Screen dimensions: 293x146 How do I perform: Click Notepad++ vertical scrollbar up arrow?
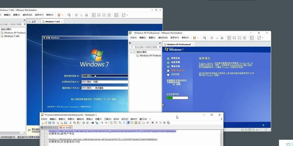click(222, 131)
